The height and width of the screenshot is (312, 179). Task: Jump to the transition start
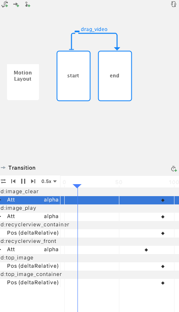pyautogui.click(x=13, y=181)
